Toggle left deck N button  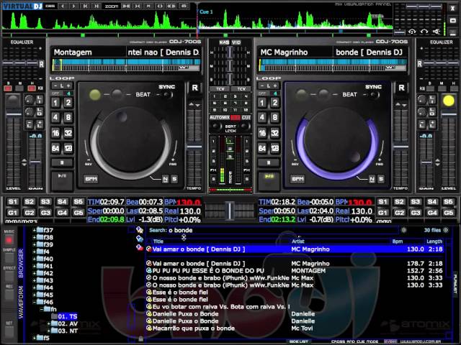(x=165, y=179)
